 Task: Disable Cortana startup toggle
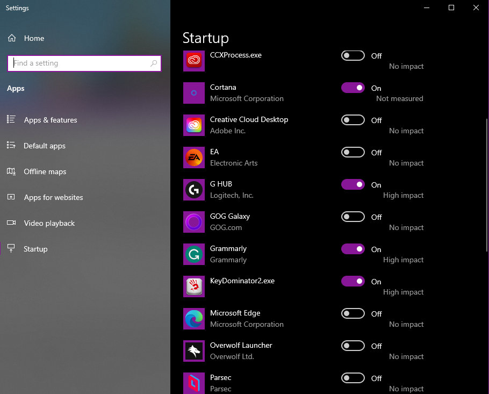point(353,88)
